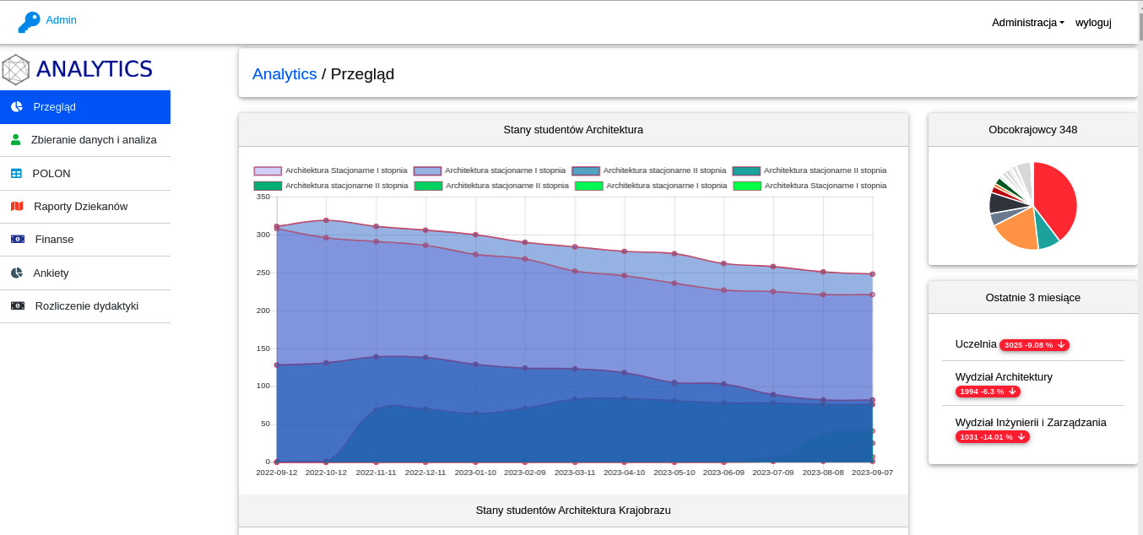The image size is (1143, 535).
Task: Click the Admin user link
Action: point(61,19)
